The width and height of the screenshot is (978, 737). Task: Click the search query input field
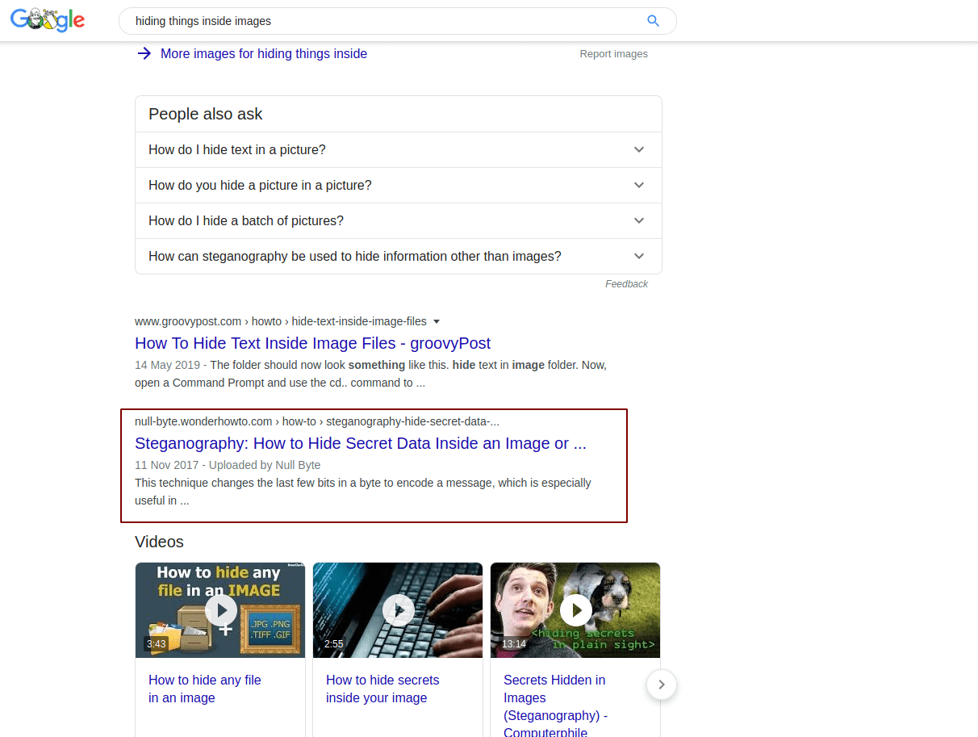(x=379, y=21)
